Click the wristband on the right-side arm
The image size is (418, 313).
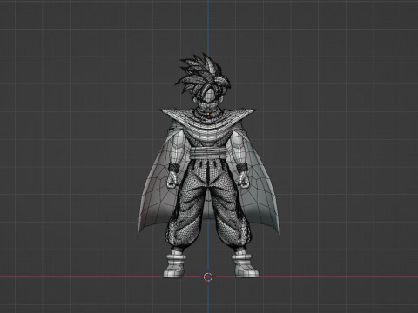[241, 168]
